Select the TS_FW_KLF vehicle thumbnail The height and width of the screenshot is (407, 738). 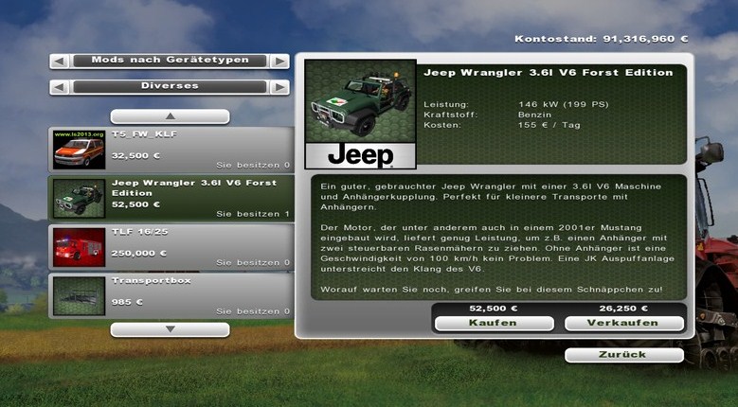(x=79, y=149)
